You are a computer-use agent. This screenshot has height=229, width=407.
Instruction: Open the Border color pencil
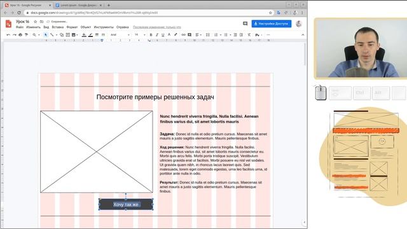point(90,35)
